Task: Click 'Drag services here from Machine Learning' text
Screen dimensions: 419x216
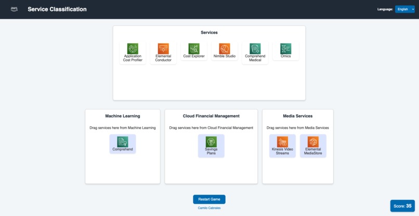Action: (123, 128)
